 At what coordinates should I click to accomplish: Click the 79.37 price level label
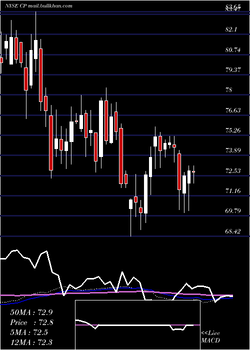233,70
